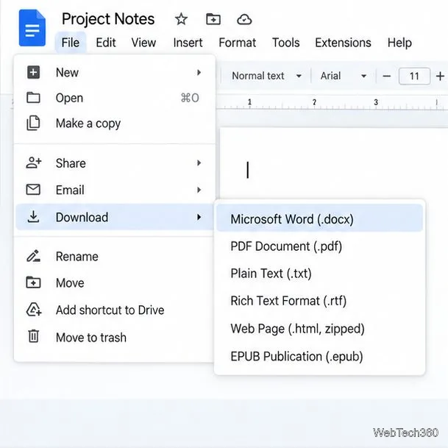Click the ruler at the 2 mark
This screenshot has height=448, width=448.
[314, 102]
